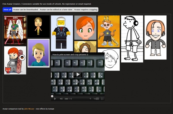
Task: Open the John McLear link
Action: point(29,109)
